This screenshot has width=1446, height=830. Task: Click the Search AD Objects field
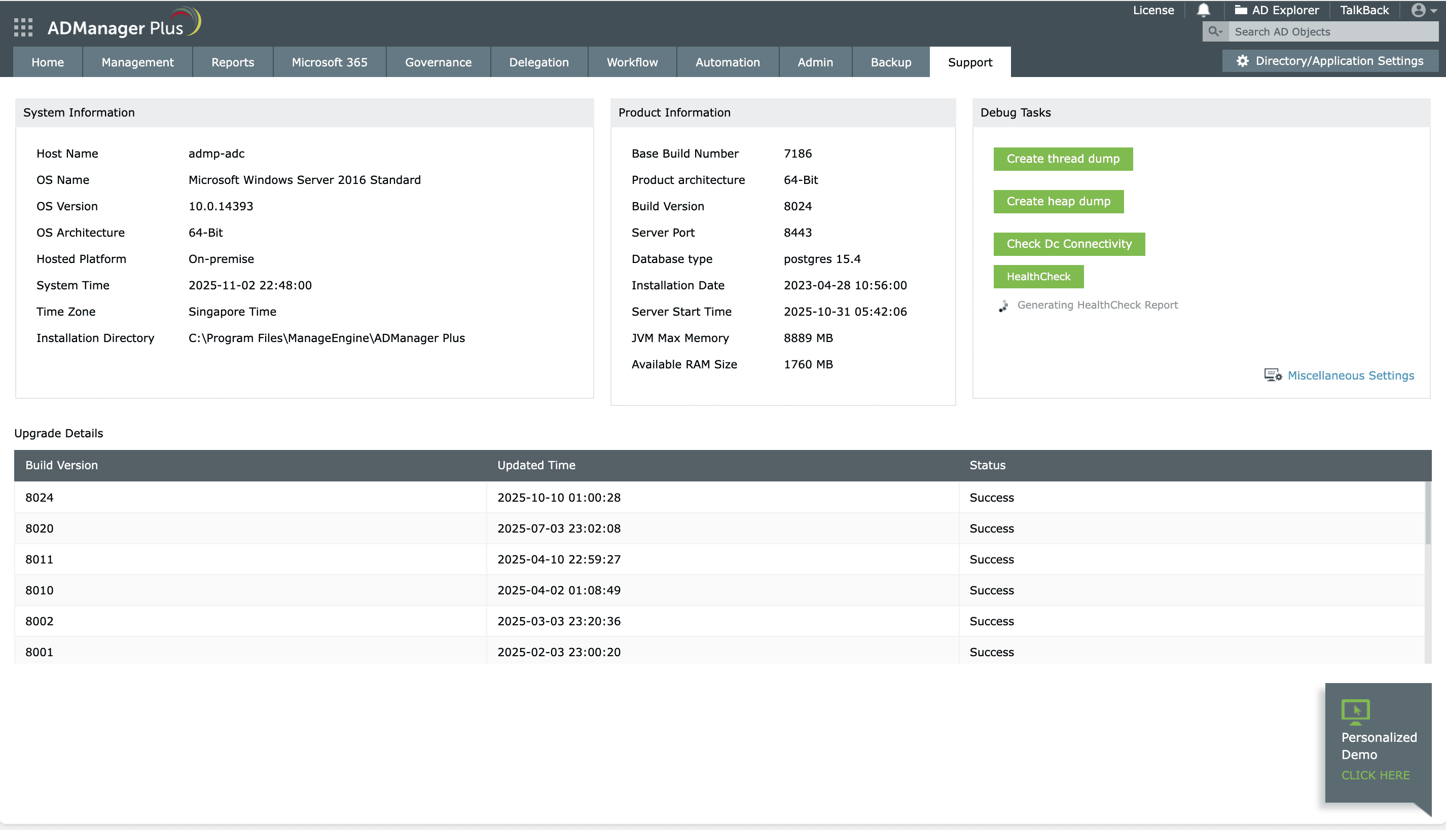pyautogui.click(x=1329, y=31)
